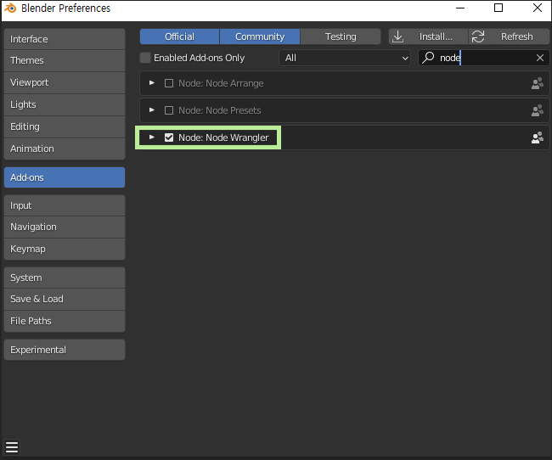This screenshot has width=552, height=460.
Task: Disable the Node Wrangler add-on checkbox
Action: (x=169, y=137)
